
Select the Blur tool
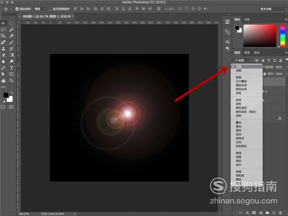pyautogui.click(x=3, y=61)
